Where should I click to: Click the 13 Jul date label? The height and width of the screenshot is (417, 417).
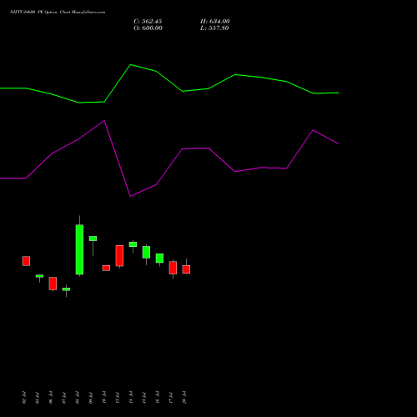click(x=118, y=397)
